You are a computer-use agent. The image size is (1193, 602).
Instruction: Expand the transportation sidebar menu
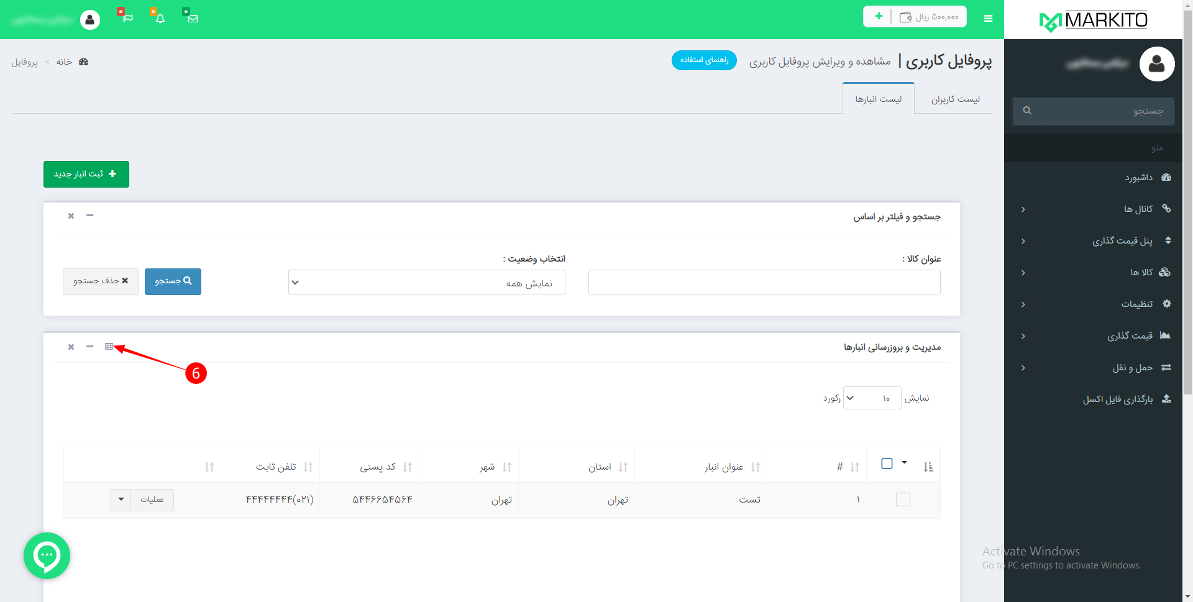click(x=1093, y=367)
